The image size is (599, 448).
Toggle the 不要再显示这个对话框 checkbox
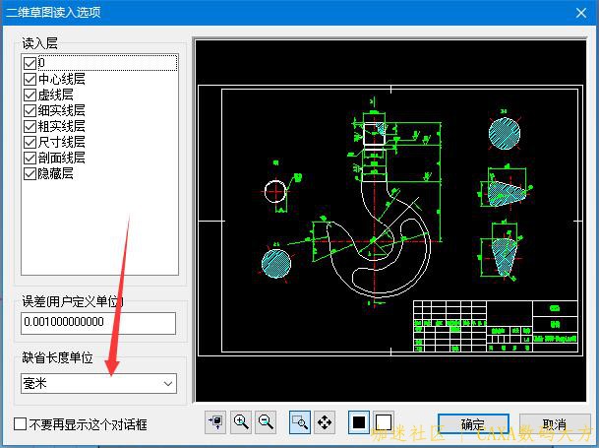pyautogui.click(x=21, y=424)
